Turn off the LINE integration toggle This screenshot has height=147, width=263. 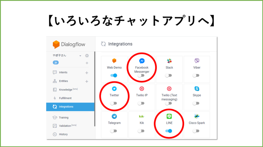coord(169,131)
